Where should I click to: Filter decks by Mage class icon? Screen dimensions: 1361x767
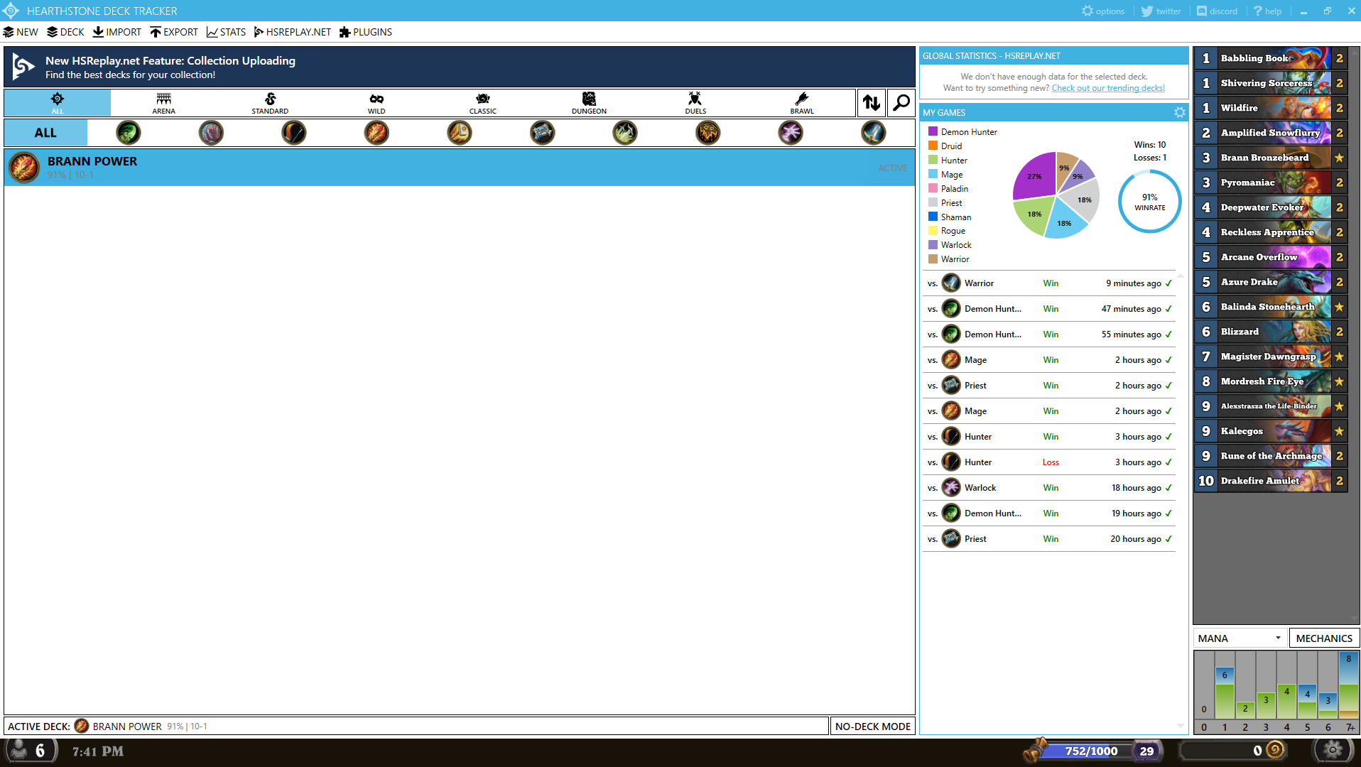pyautogui.click(x=376, y=133)
